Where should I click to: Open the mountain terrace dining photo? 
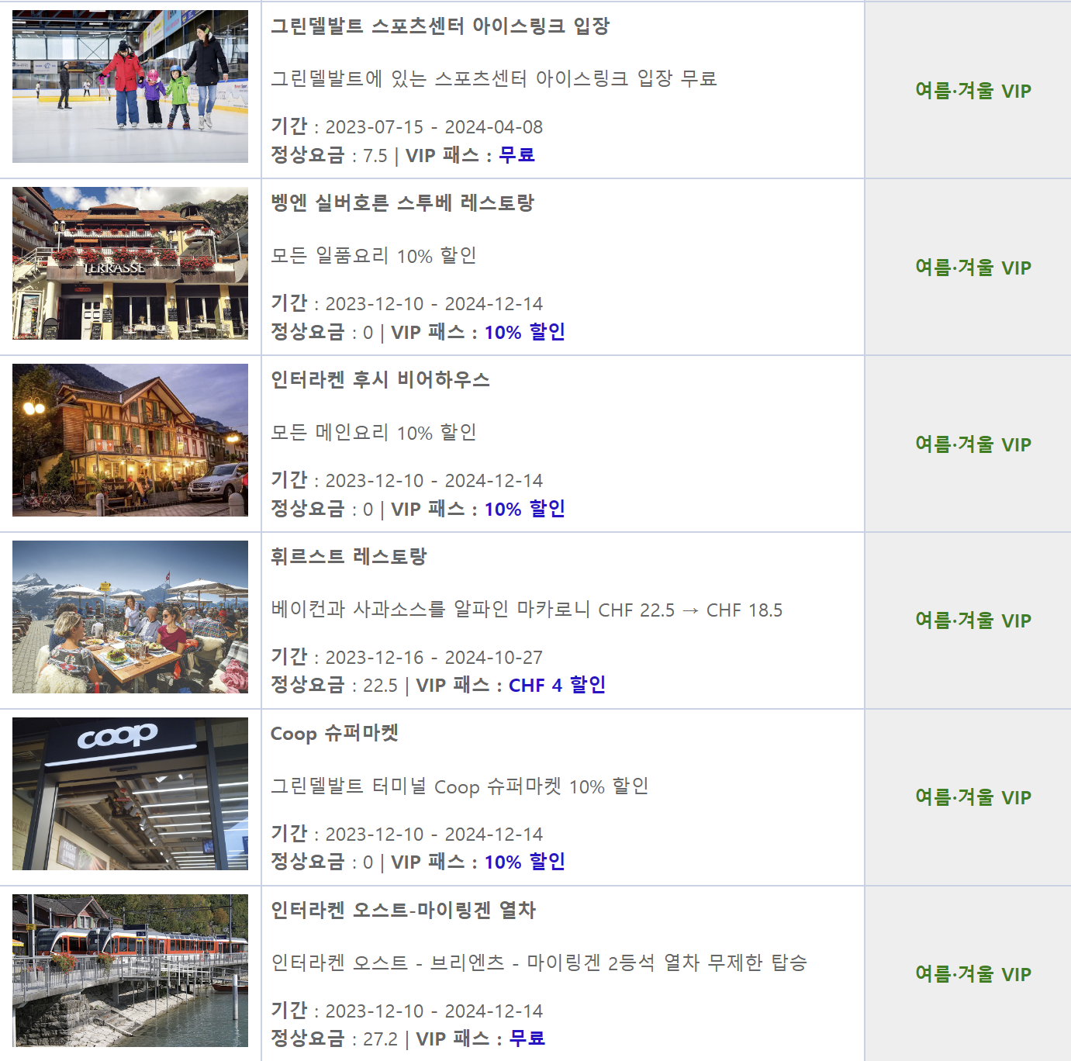130,617
